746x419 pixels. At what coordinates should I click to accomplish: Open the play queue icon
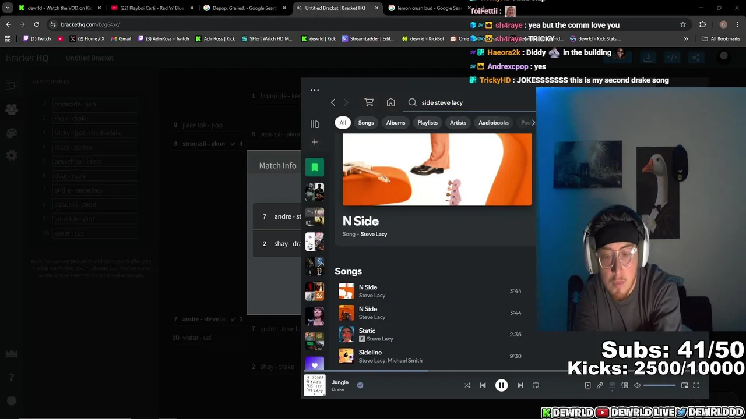pos(612,385)
